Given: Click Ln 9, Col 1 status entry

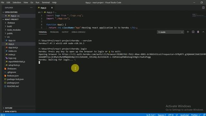Looking at the screenshot, I should pyautogui.click(x=151, y=115).
